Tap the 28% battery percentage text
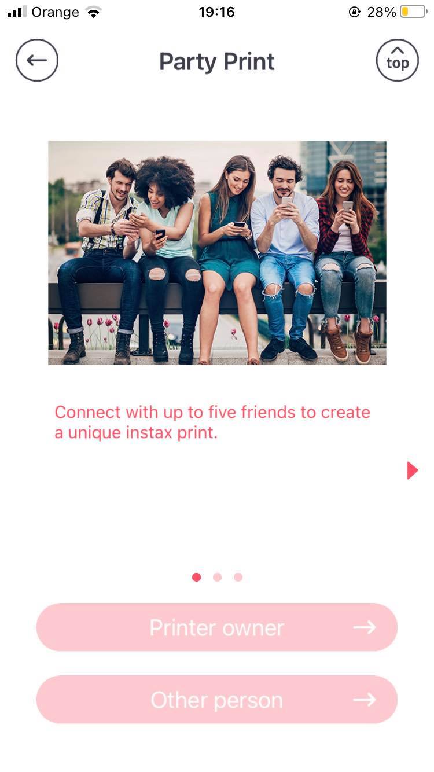Viewport: 434px width, 772px height. coord(381,12)
